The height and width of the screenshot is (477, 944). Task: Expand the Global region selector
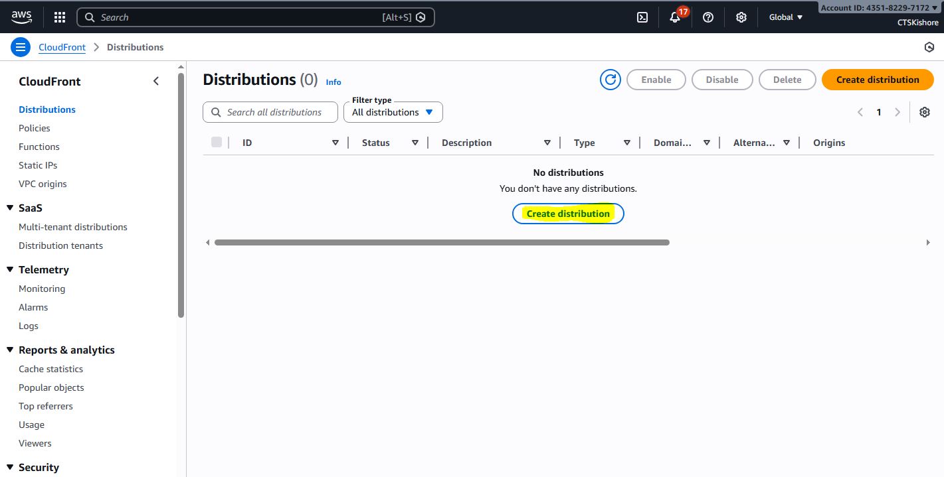point(786,17)
